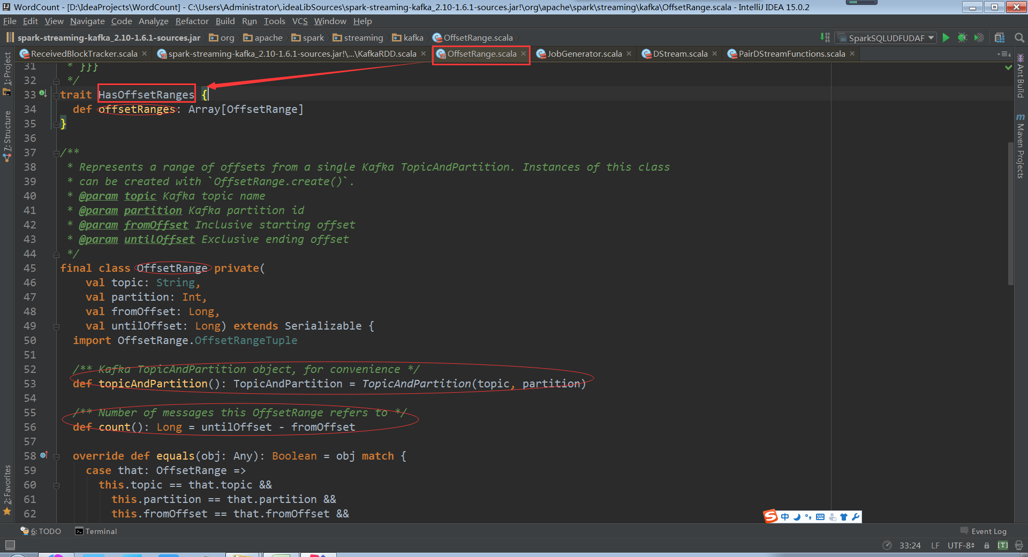Run the SparkSQLUDFUDAF configuration
This screenshot has height=557, width=1028.
coord(946,37)
